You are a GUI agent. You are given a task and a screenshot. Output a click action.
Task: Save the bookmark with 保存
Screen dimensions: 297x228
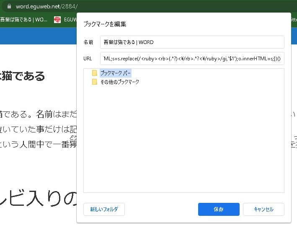coord(218,209)
